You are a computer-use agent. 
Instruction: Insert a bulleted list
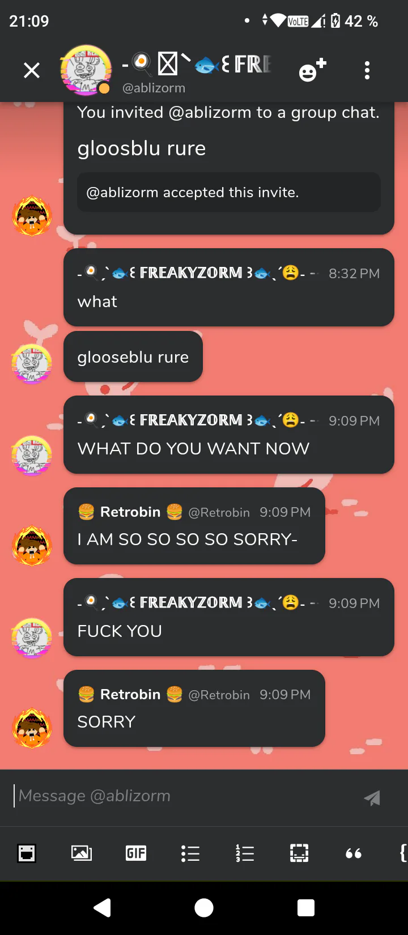pos(190,853)
